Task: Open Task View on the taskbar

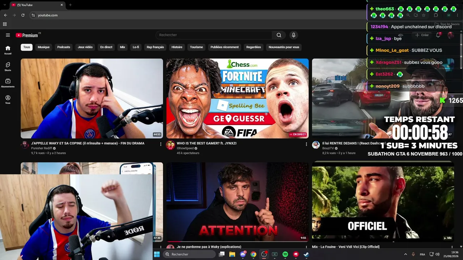Action: click(x=222, y=254)
